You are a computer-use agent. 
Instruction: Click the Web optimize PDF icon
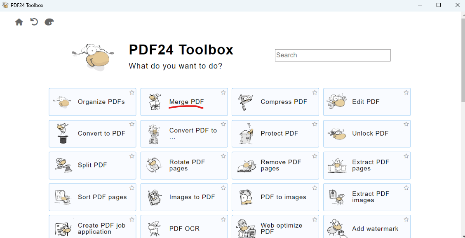pyautogui.click(x=246, y=229)
